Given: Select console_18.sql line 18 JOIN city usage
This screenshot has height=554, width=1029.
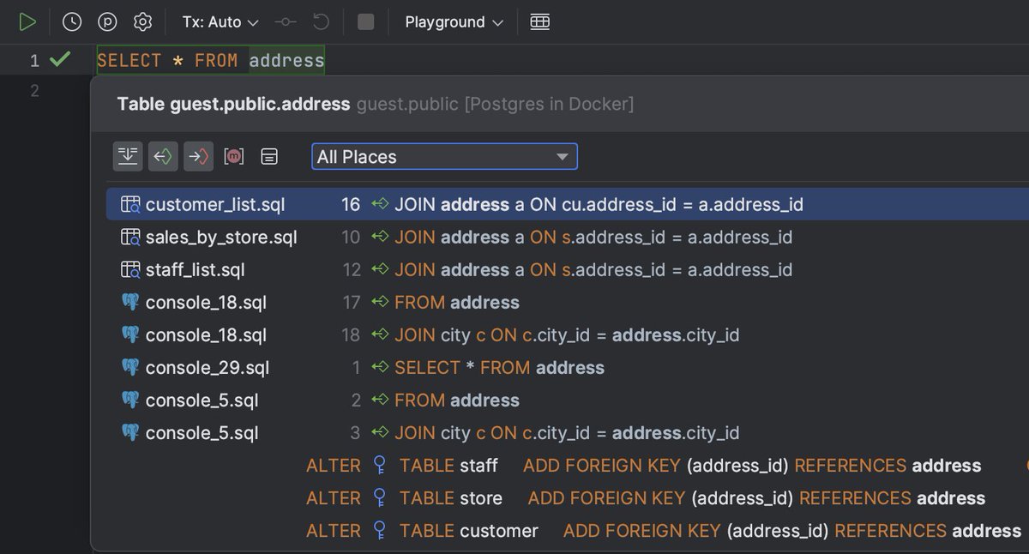Looking at the screenshot, I should pos(568,335).
